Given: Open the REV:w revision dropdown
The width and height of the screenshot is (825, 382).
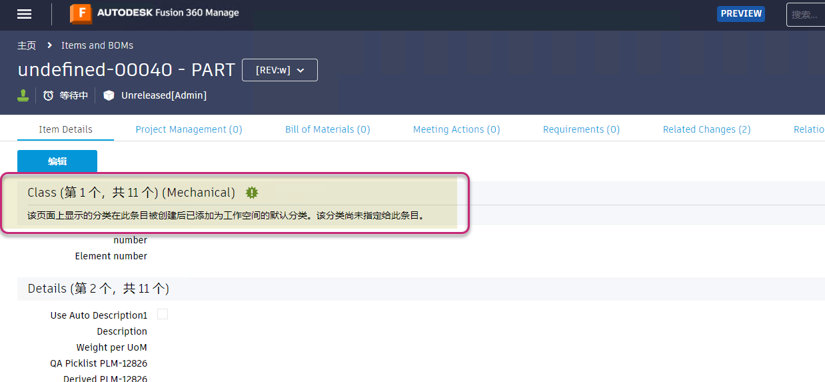Looking at the screenshot, I should pyautogui.click(x=279, y=70).
